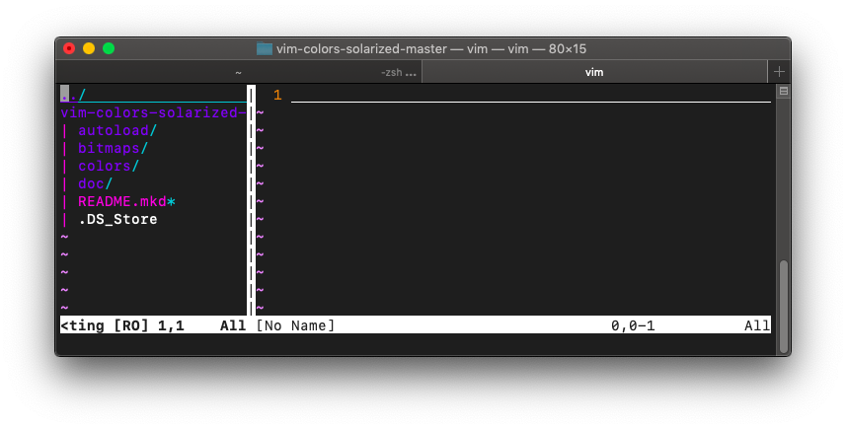Click the window title vim-colors-solarized-master
The image size is (846, 429).
pyautogui.click(x=361, y=49)
